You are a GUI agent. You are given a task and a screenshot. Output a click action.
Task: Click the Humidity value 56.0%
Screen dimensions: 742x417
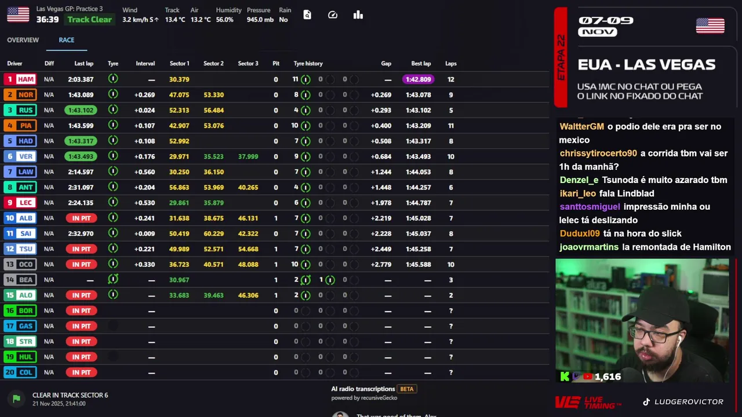tap(225, 20)
